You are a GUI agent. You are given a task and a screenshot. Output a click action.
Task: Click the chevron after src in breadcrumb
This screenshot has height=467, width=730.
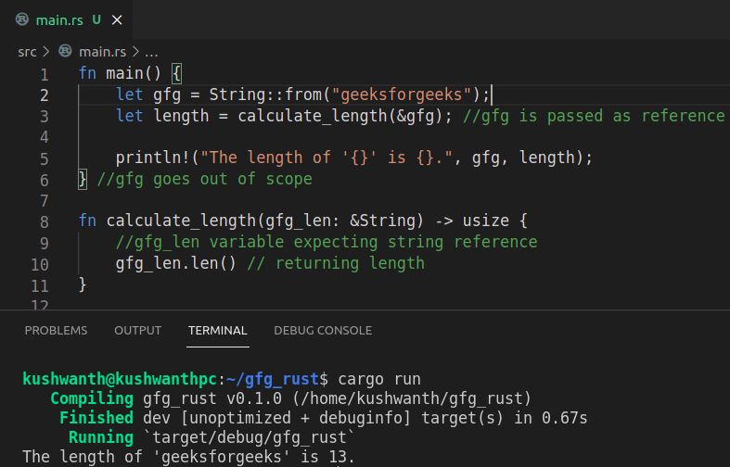(x=45, y=52)
